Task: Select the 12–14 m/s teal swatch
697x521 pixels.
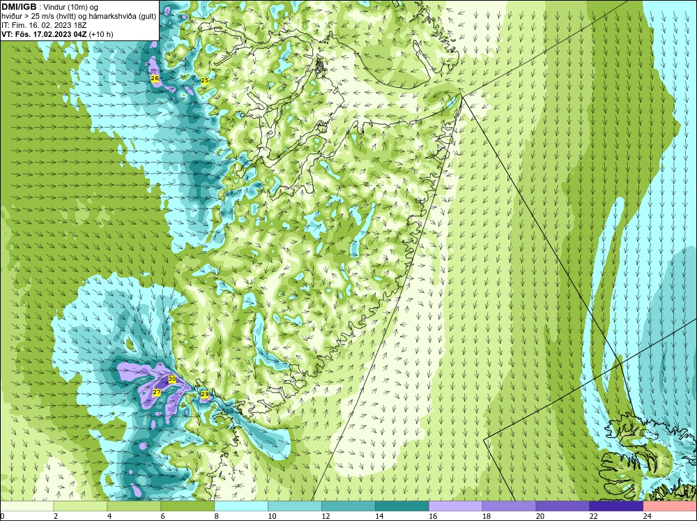Action: pyautogui.click(x=348, y=506)
